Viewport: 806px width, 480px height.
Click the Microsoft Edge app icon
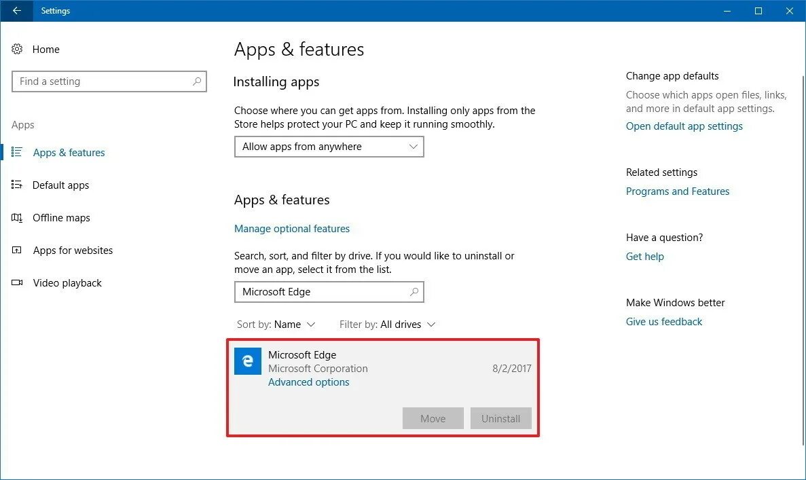[248, 361]
